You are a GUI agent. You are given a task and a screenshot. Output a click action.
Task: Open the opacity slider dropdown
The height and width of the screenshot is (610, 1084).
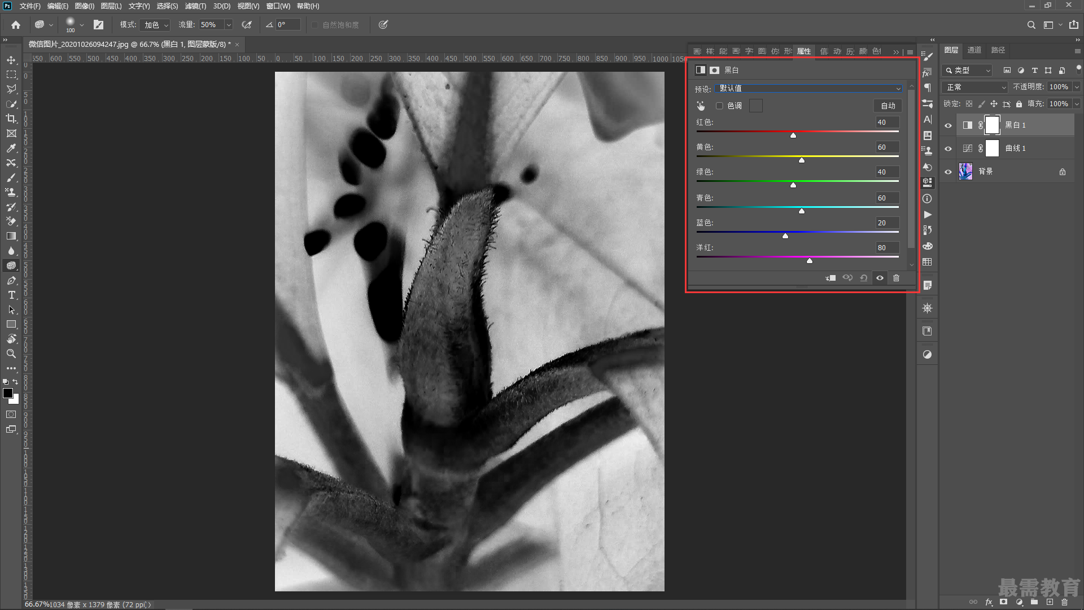click(1077, 87)
